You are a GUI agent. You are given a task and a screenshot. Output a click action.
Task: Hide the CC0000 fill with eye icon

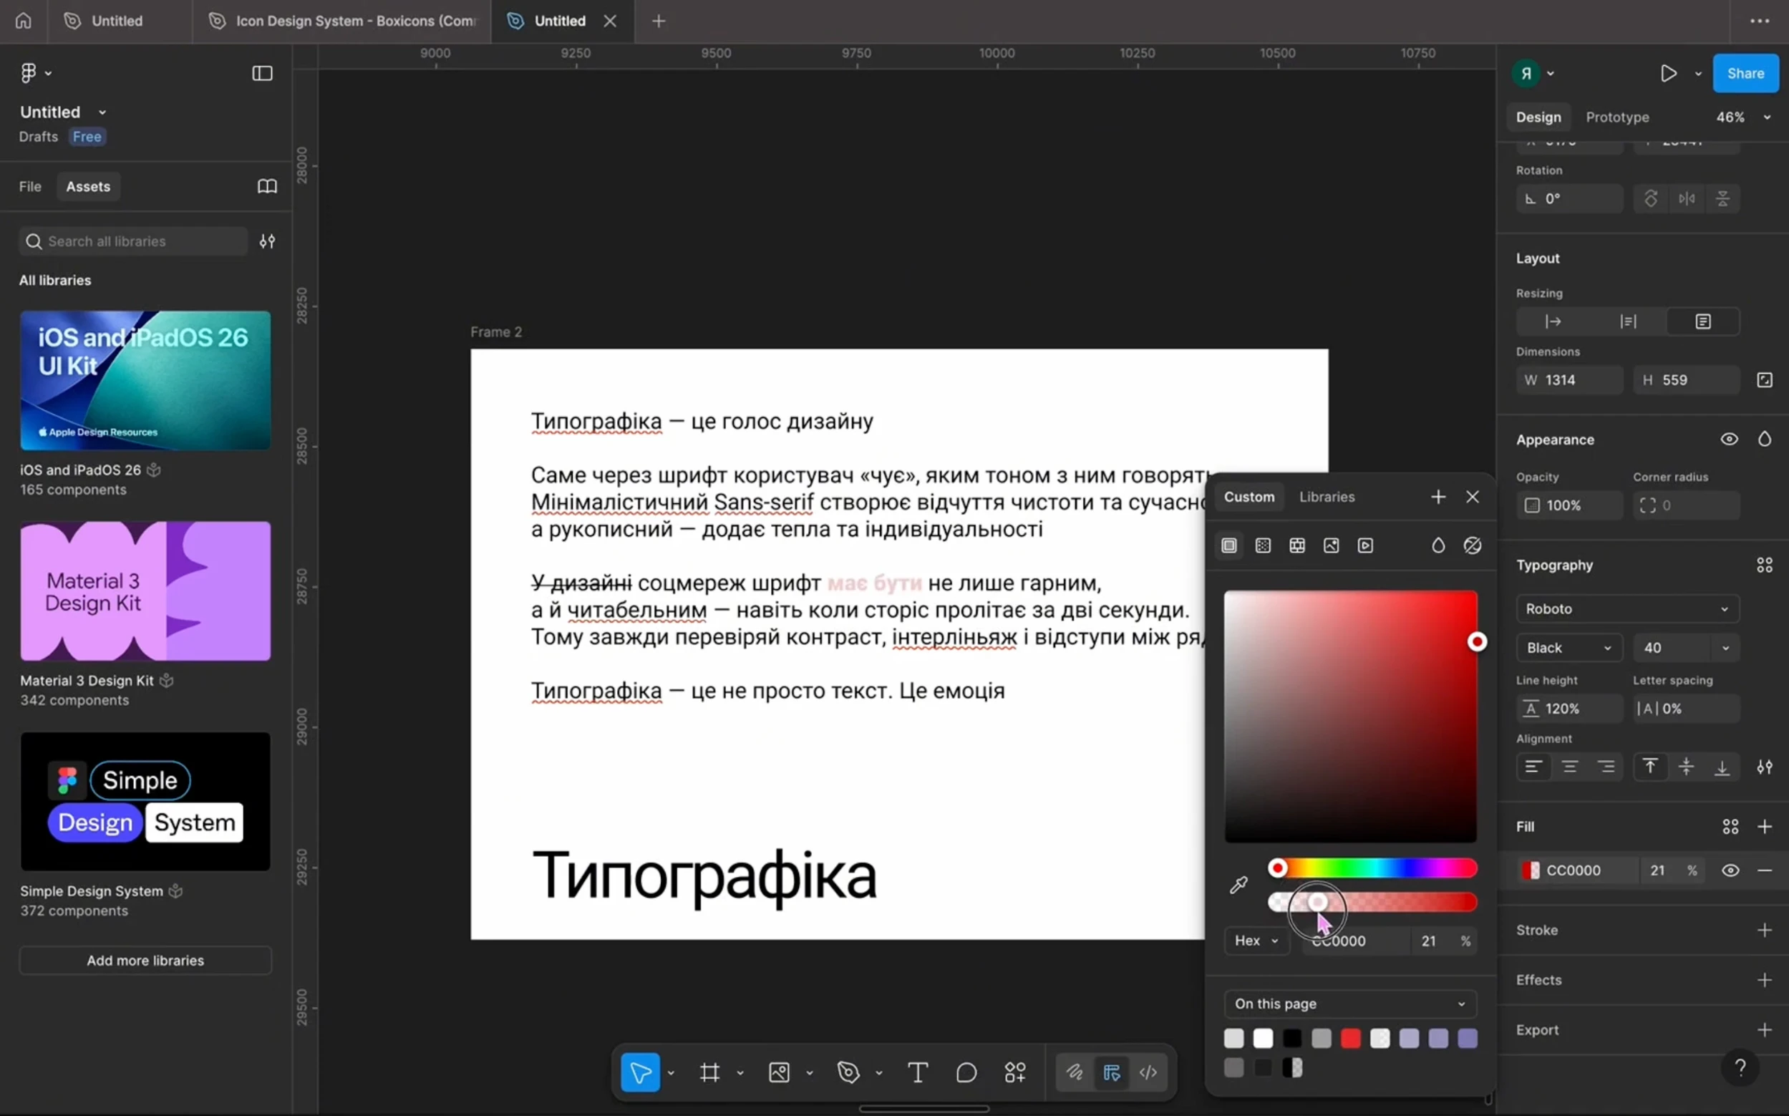(1730, 870)
